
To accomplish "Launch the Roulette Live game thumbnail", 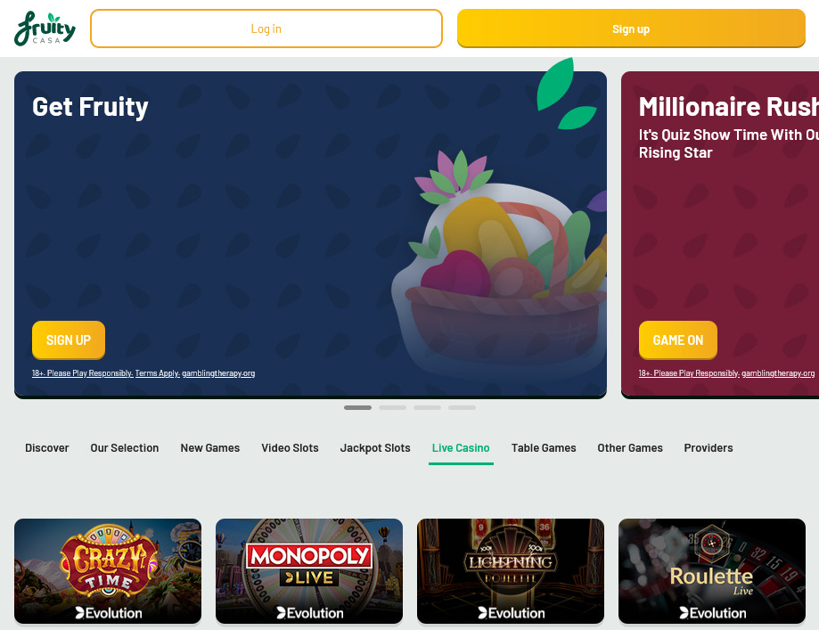I will pos(712,571).
